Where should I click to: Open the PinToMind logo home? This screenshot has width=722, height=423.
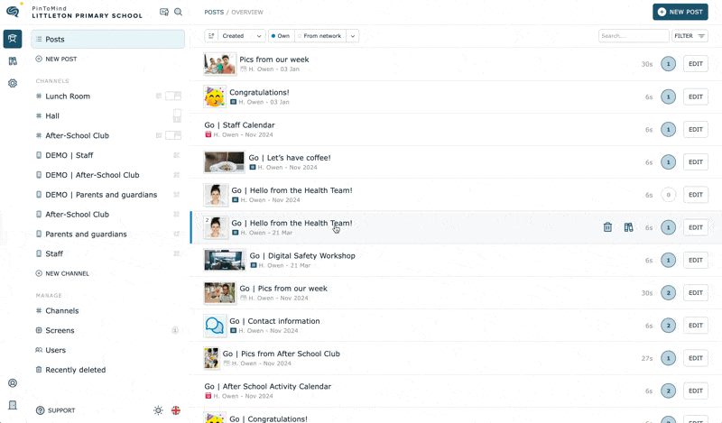pyautogui.click(x=13, y=12)
